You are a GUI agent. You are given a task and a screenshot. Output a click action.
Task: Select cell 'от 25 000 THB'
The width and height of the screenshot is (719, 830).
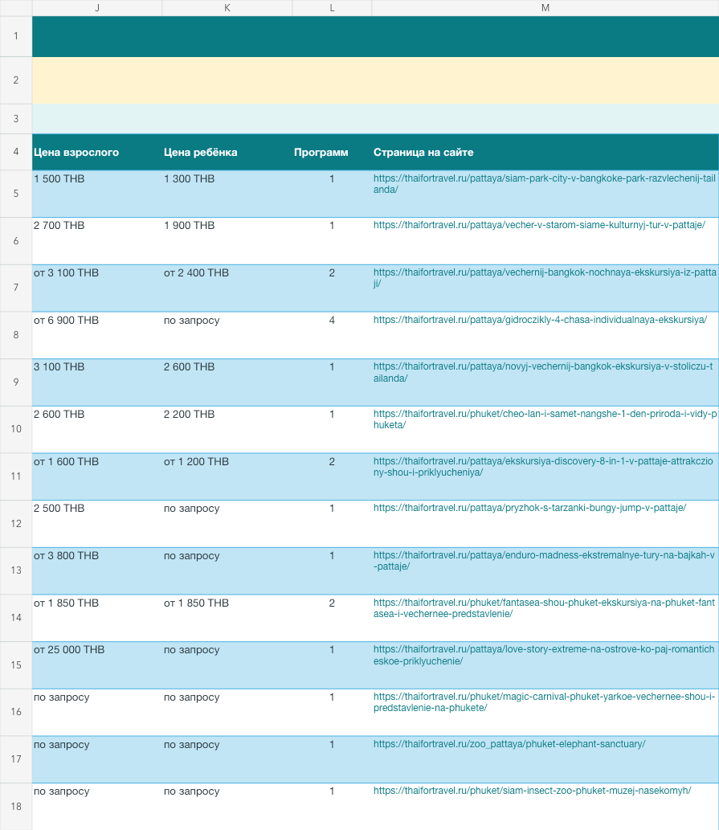pos(97,664)
